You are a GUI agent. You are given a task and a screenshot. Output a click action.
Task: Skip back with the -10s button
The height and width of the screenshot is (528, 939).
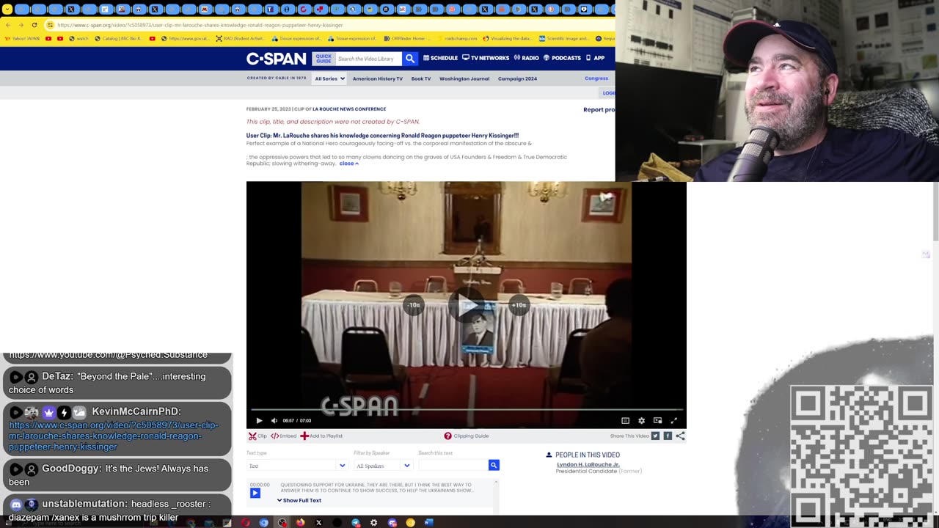[414, 305]
